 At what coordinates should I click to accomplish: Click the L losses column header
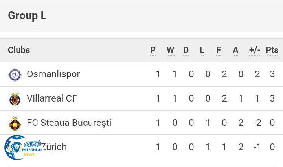202,50
